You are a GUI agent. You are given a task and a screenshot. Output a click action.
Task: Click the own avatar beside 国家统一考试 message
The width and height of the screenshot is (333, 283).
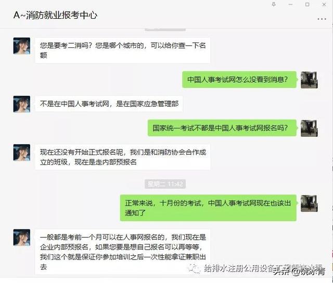[x=309, y=128]
